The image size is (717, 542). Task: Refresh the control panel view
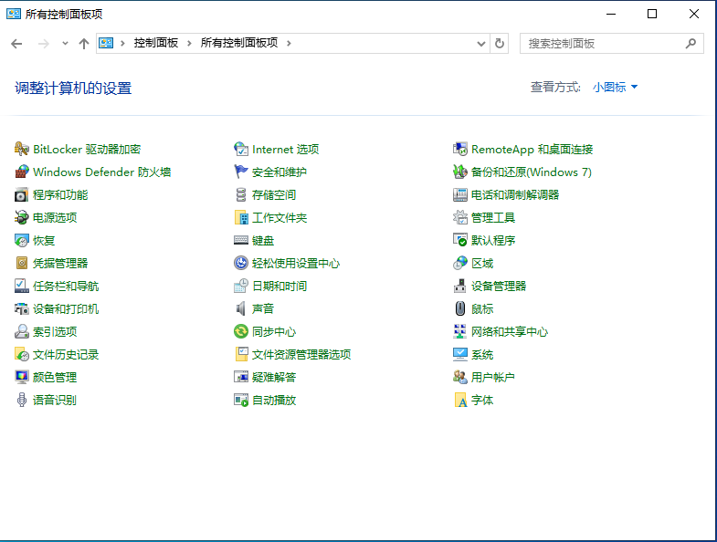[x=500, y=44]
